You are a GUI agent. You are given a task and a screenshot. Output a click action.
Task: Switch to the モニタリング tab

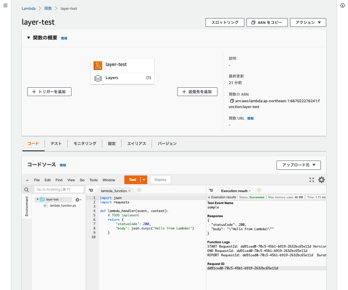click(x=84, y=143)
